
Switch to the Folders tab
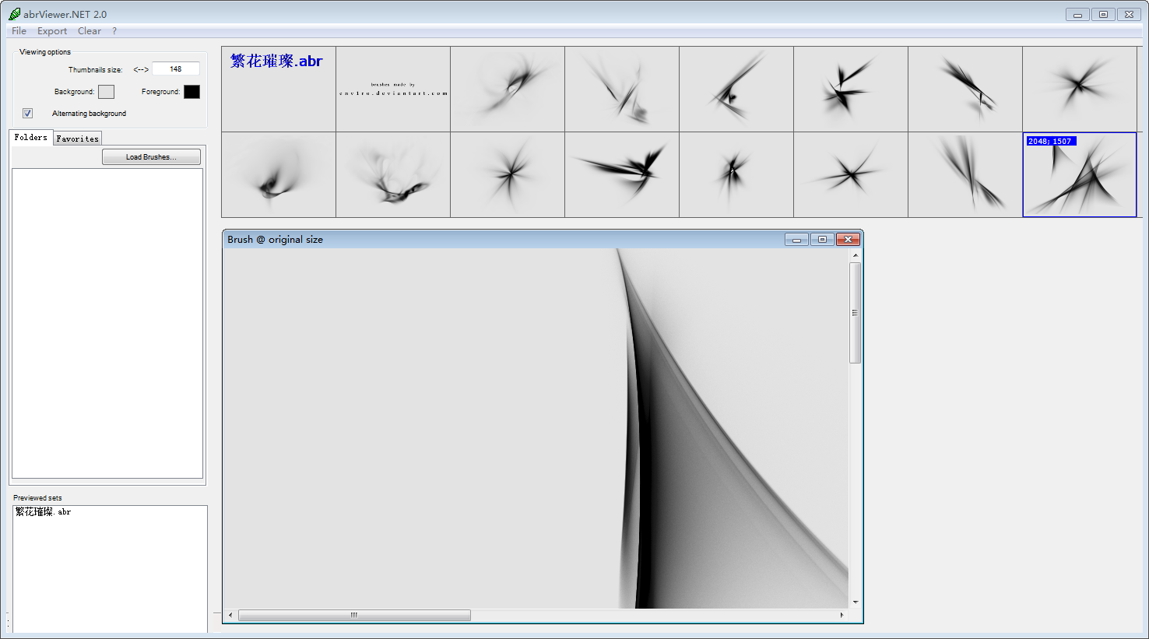pyautogui.click(x=31, y=137)
